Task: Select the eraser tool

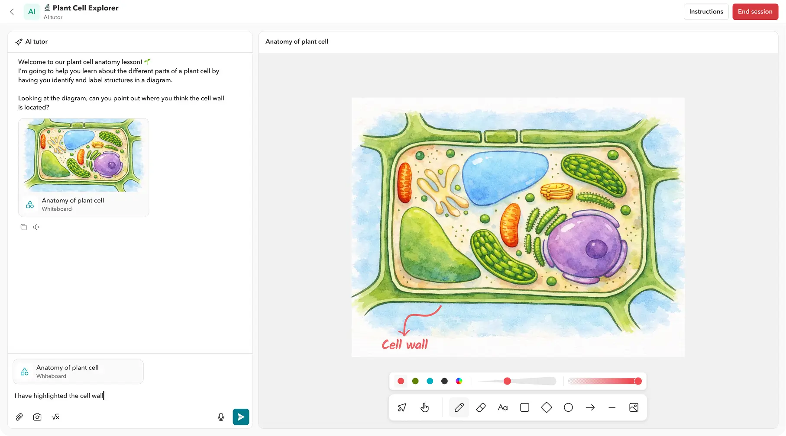Action: point(481,407)
